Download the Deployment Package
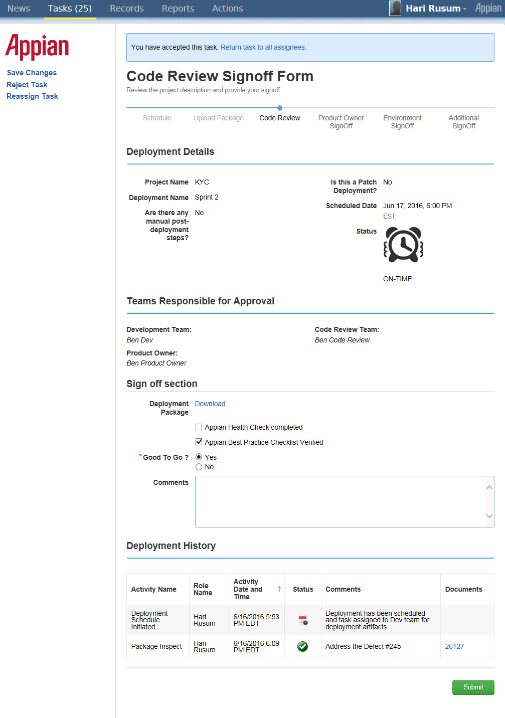 point(210,404)
